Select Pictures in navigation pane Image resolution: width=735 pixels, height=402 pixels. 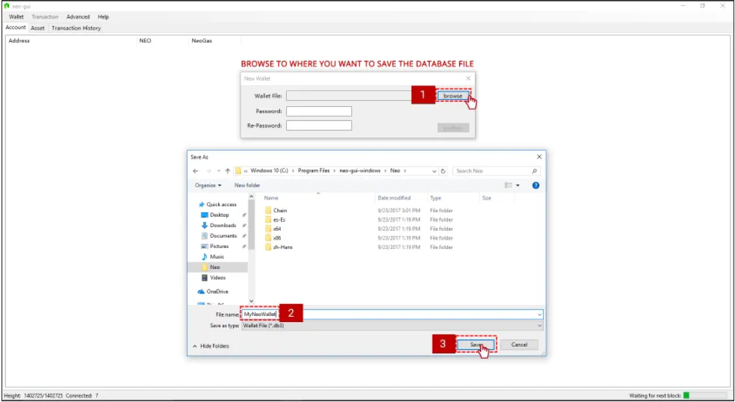[x=220, y=247]
